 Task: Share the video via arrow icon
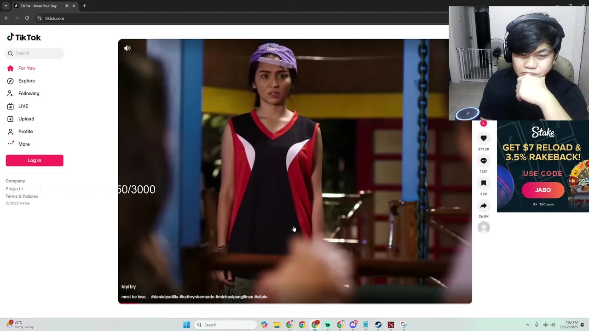[484, 205]
